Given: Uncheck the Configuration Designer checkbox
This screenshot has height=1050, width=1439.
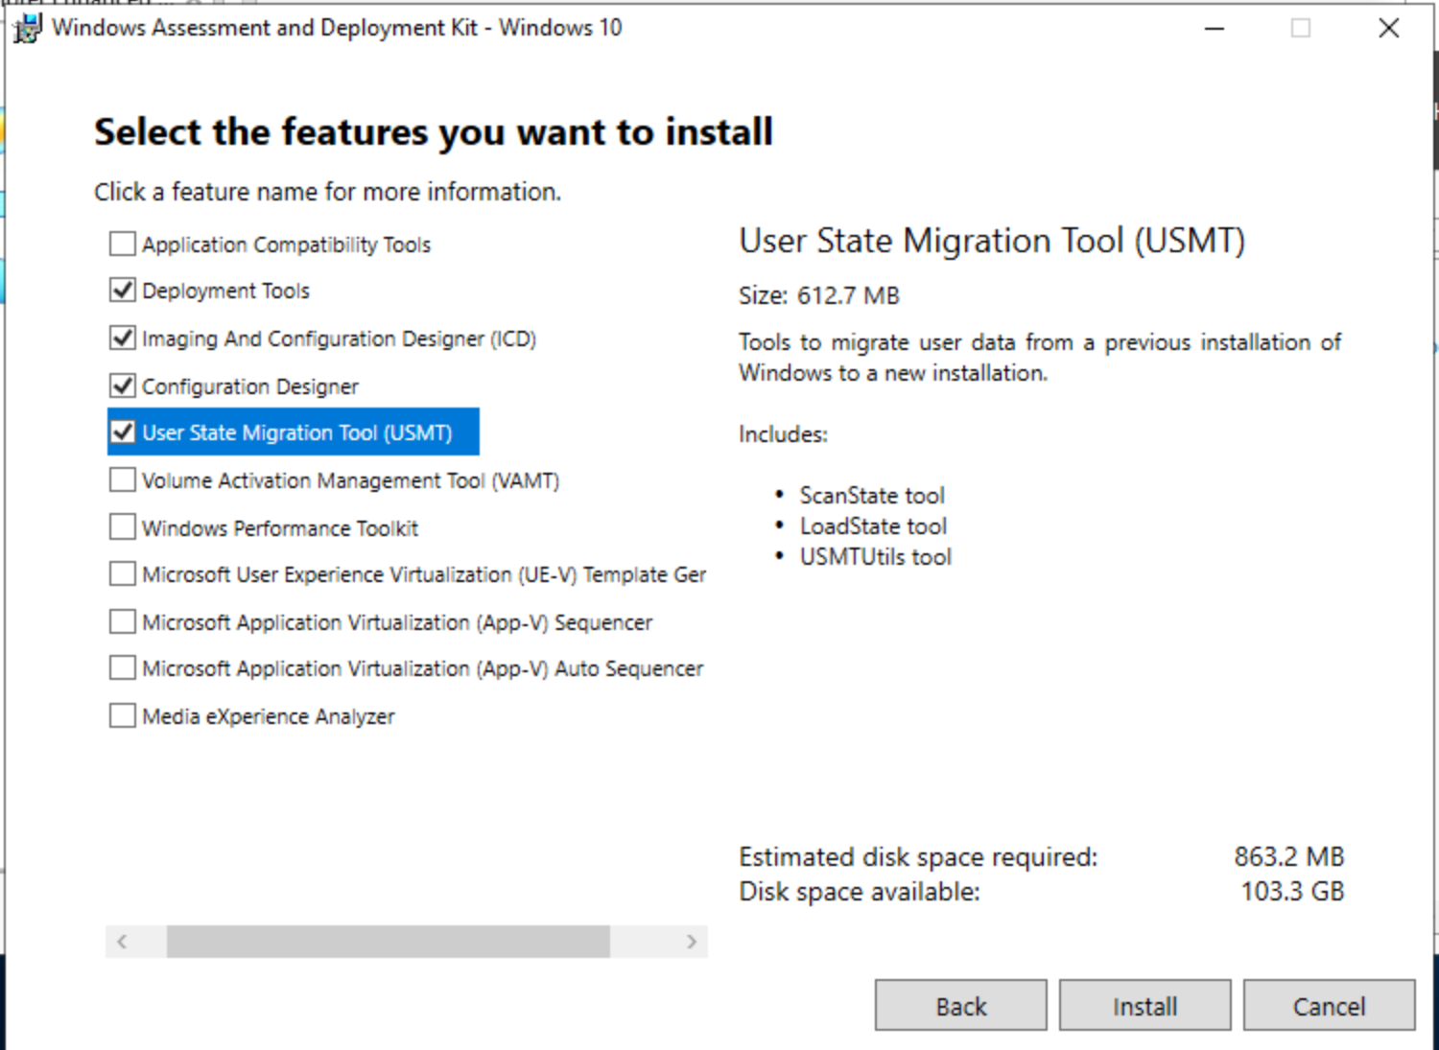Looking at the screenshot, I should (123, 385).
